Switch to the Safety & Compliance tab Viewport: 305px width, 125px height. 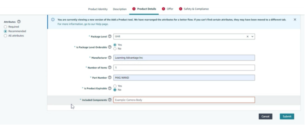[196, 9]
